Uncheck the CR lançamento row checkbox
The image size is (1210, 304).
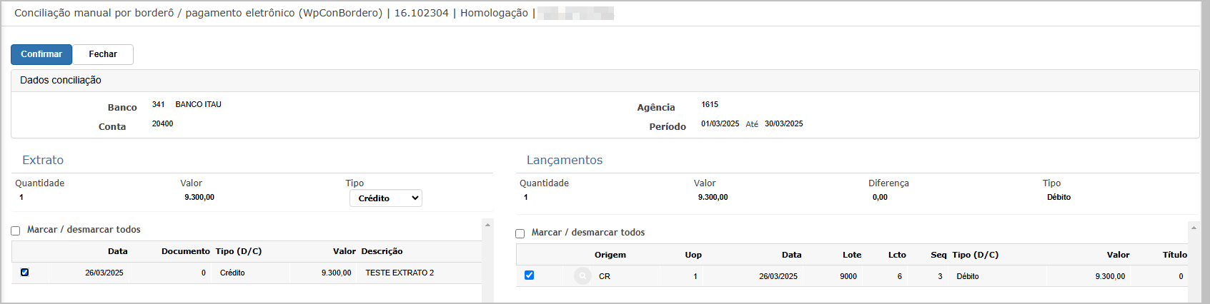529,275
